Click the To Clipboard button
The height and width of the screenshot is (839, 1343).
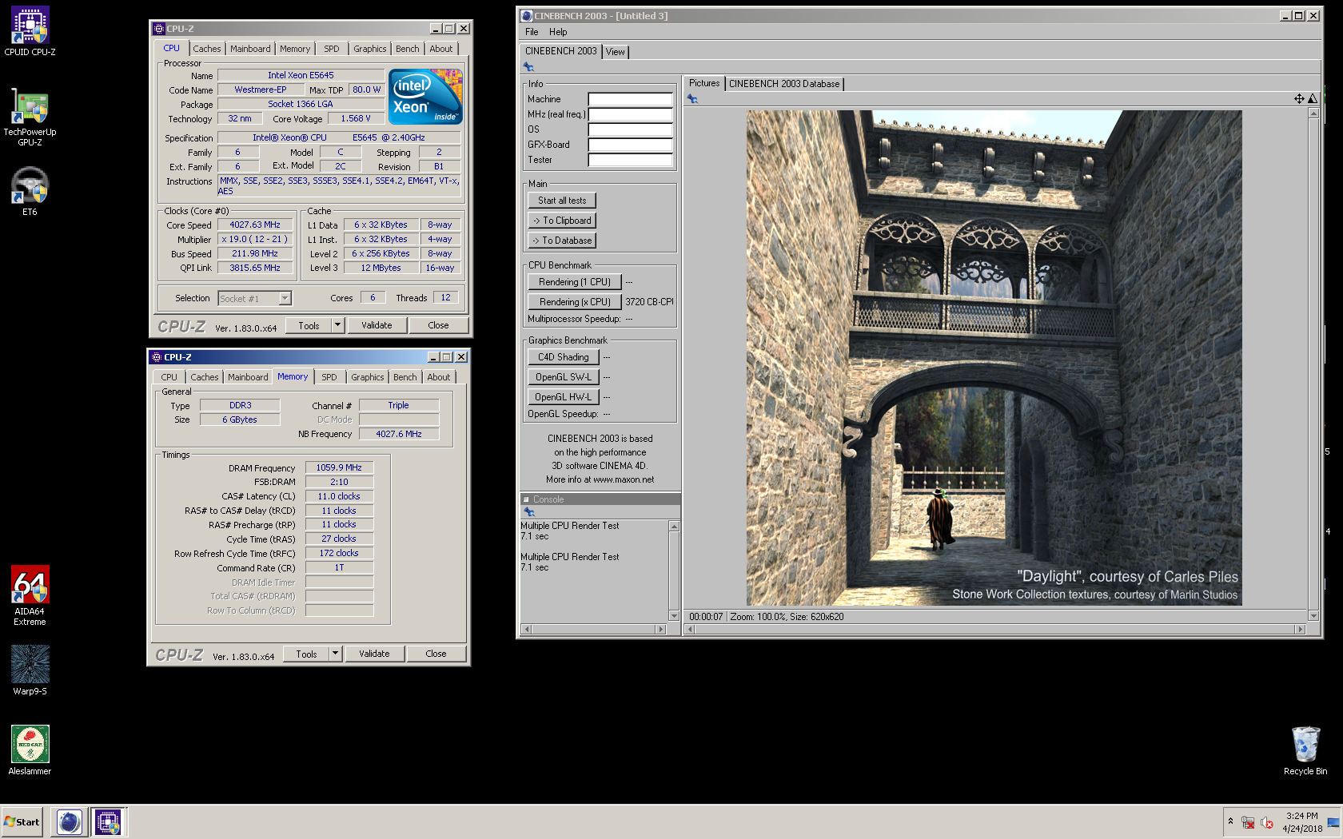point(562,221)
